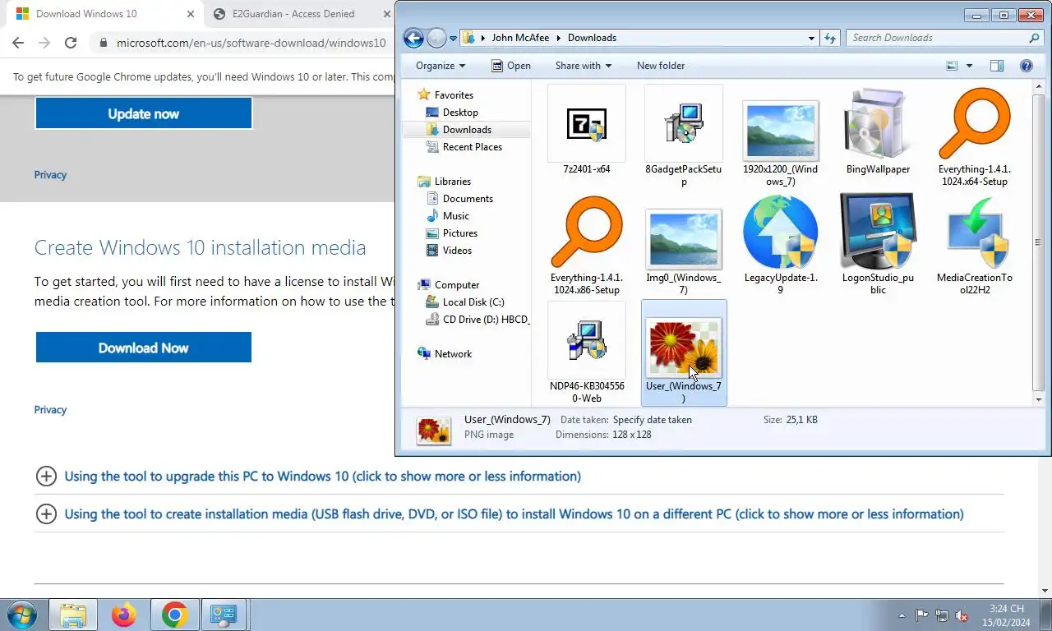Show hidden tray icons arrow

tap(902, 615)
